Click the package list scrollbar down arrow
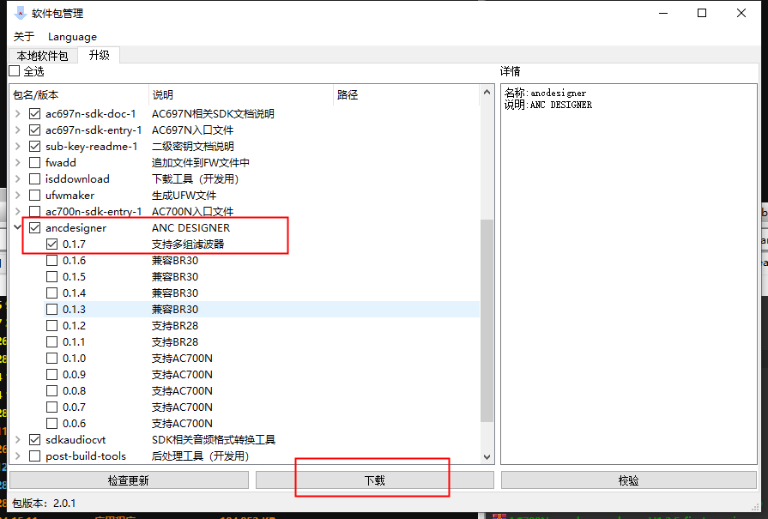768x519 pixels. click(487, 457)
